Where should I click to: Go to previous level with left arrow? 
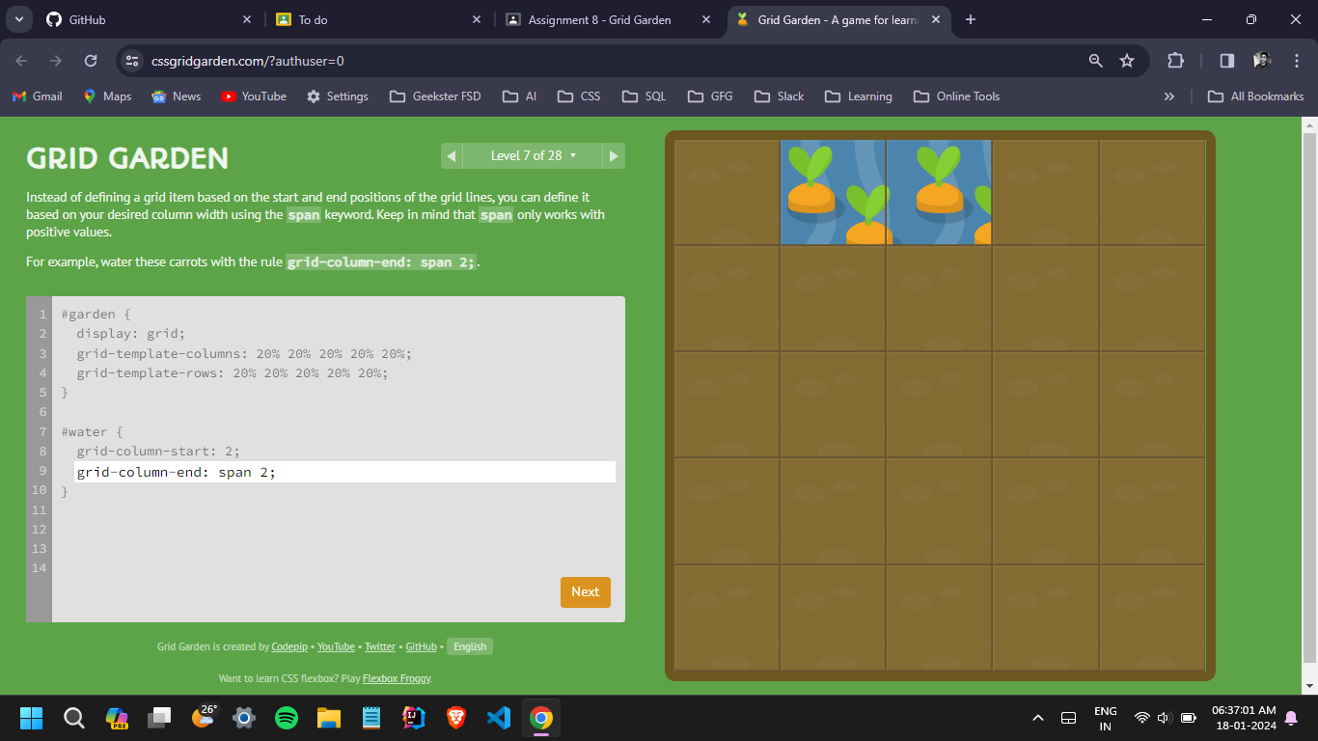(x=451, y=155)
